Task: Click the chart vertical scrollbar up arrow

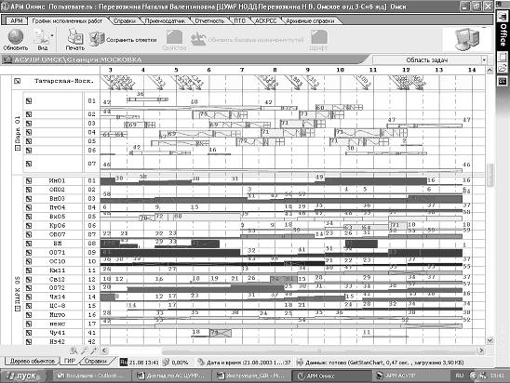Action: click(x=490, y=70)
